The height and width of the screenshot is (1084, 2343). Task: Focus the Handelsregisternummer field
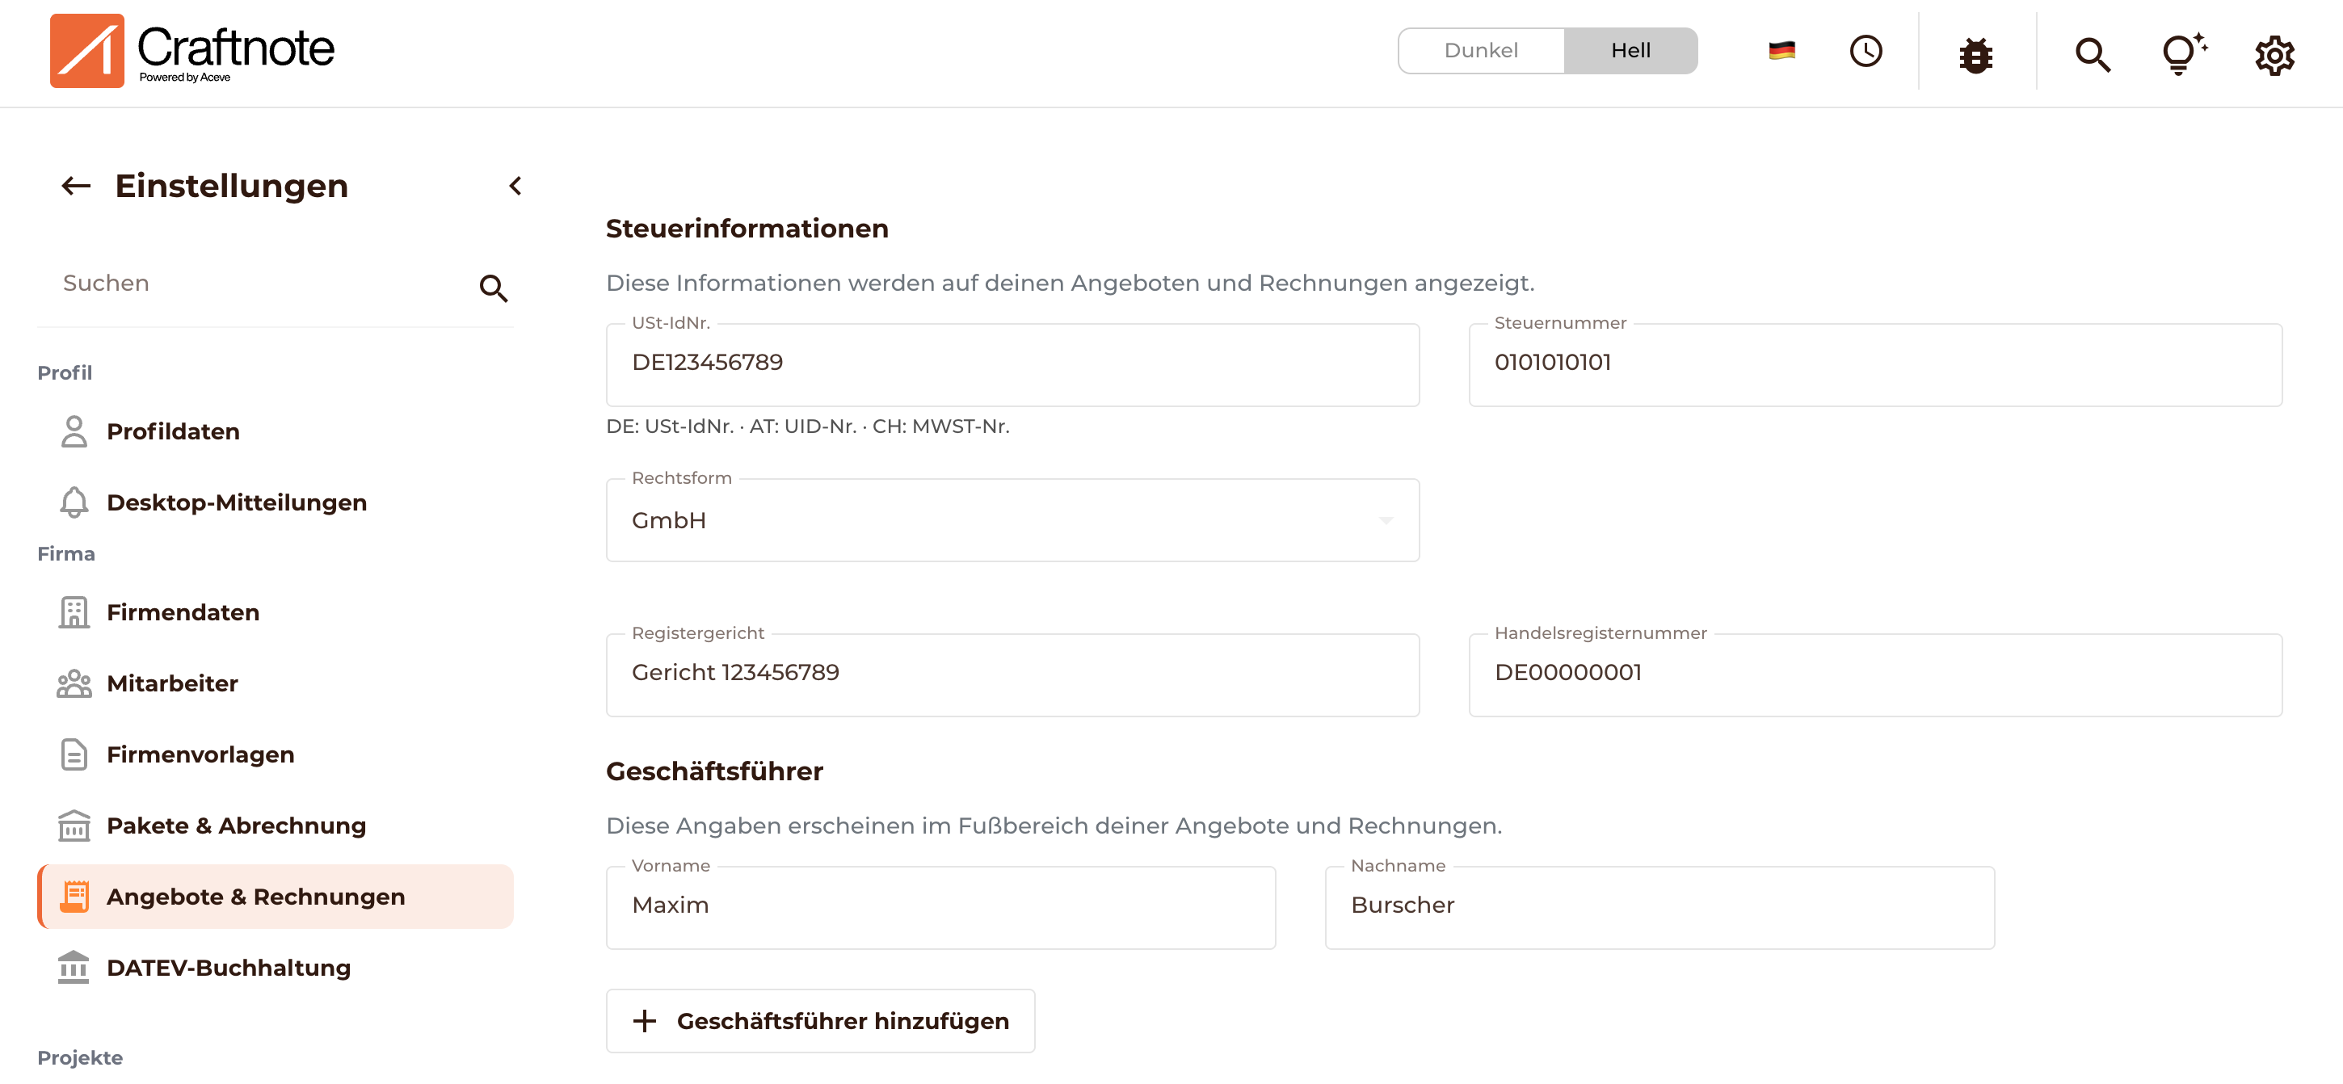[x=1874, y=674]
